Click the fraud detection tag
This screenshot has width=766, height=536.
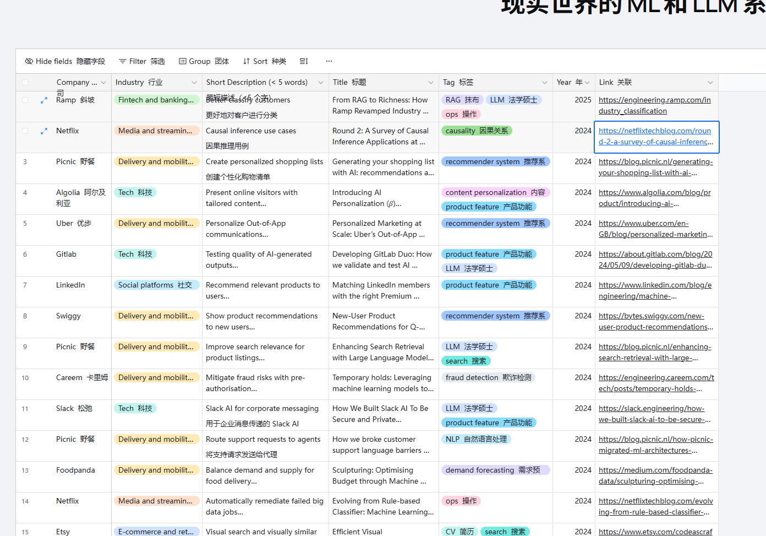(489, 377)
